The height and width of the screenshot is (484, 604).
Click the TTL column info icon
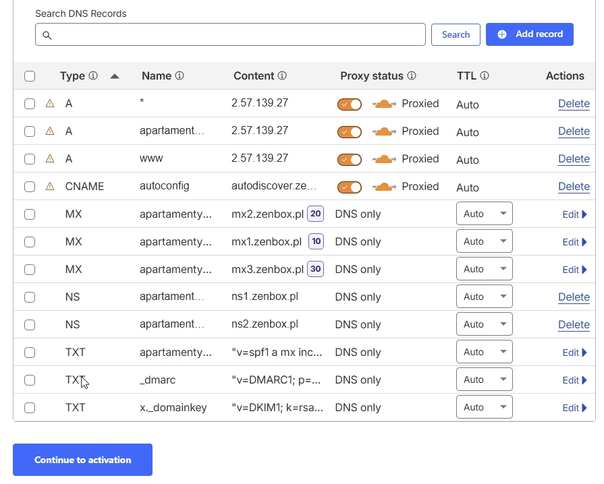(485, 75)
